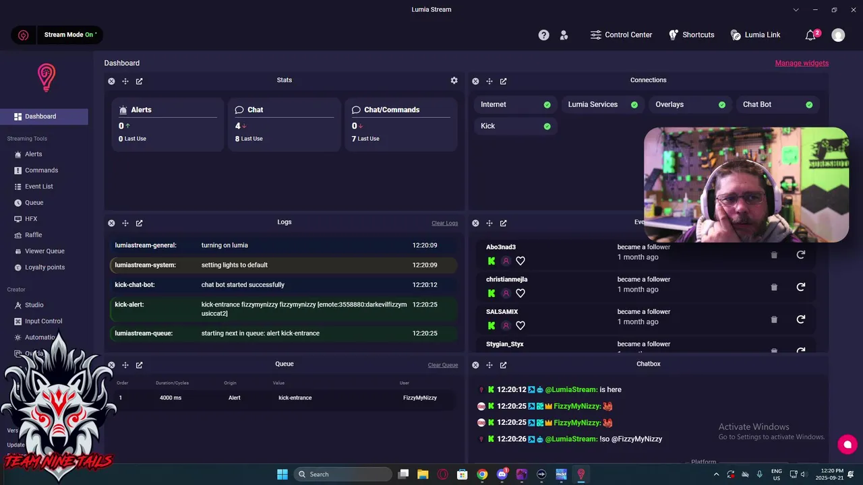Open the notifications bell with badge 2
This screenshot has width=863, height=485.
pyautogui.click(x=811, y=35)
